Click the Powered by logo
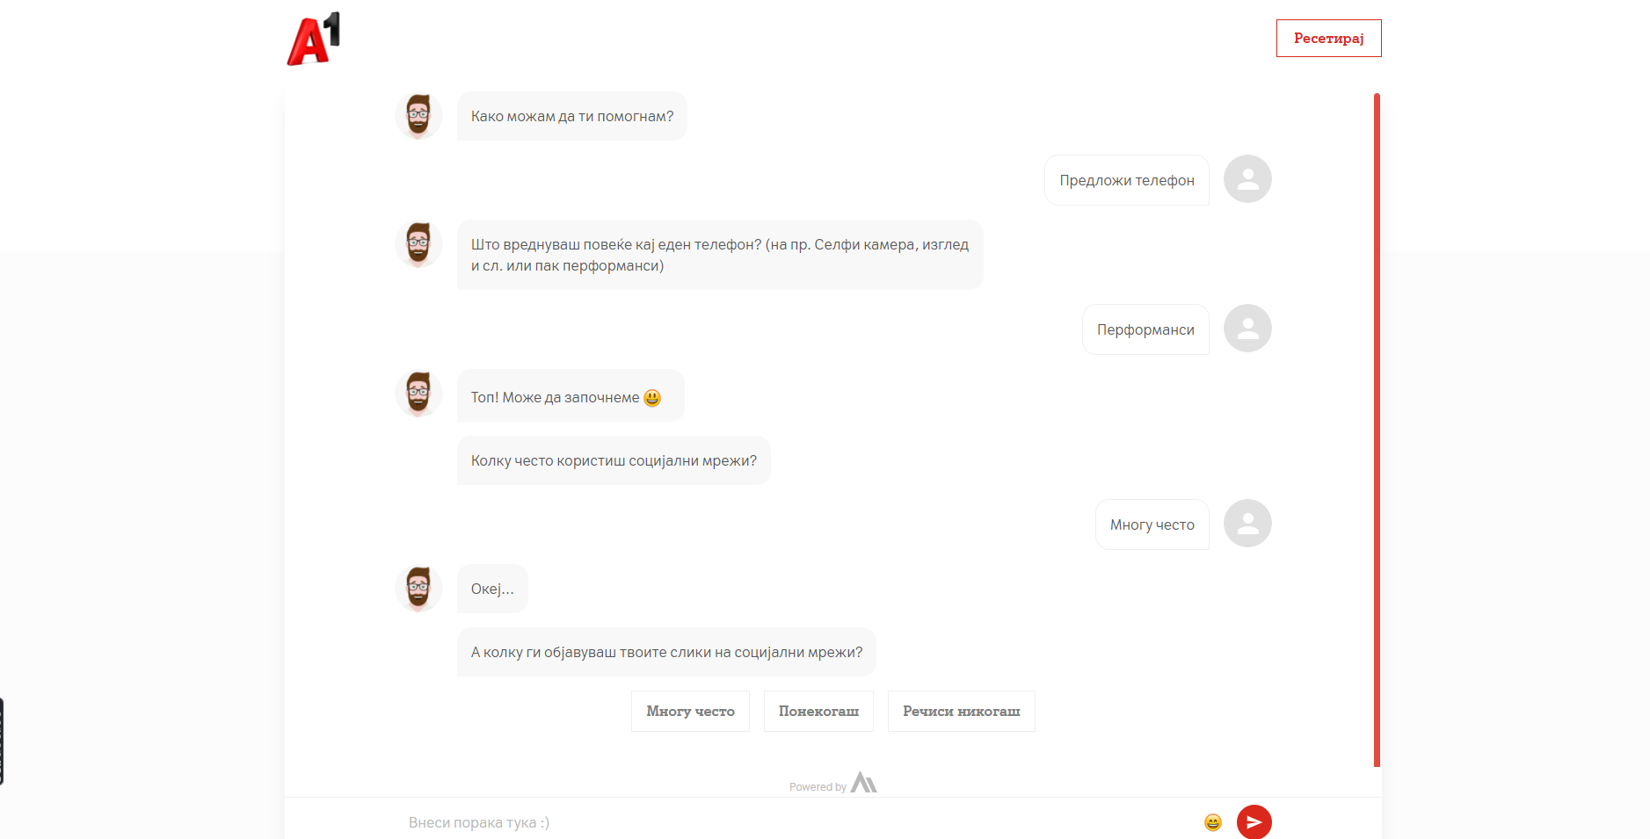Image resolution: width=1650 pixels, height=839 pixels. [863, 783]
